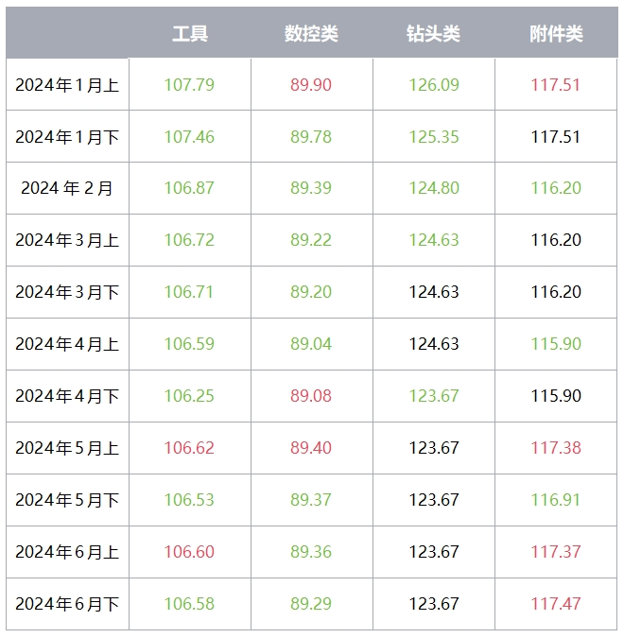The image size is (624, 638).
Task: Click the 2024年6月下 row label
Action: click(x=67, y=604)
